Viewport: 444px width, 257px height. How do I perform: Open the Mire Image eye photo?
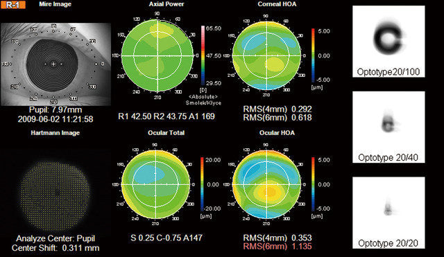(55, 64)
